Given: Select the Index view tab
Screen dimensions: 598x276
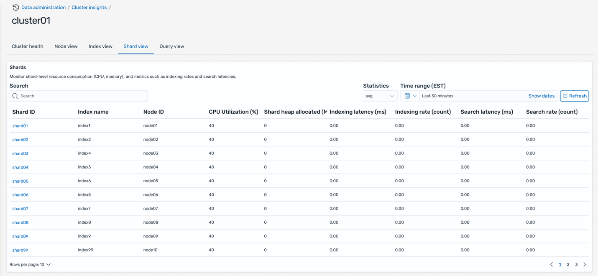Looking at the screenshot, I should (100, 46).
